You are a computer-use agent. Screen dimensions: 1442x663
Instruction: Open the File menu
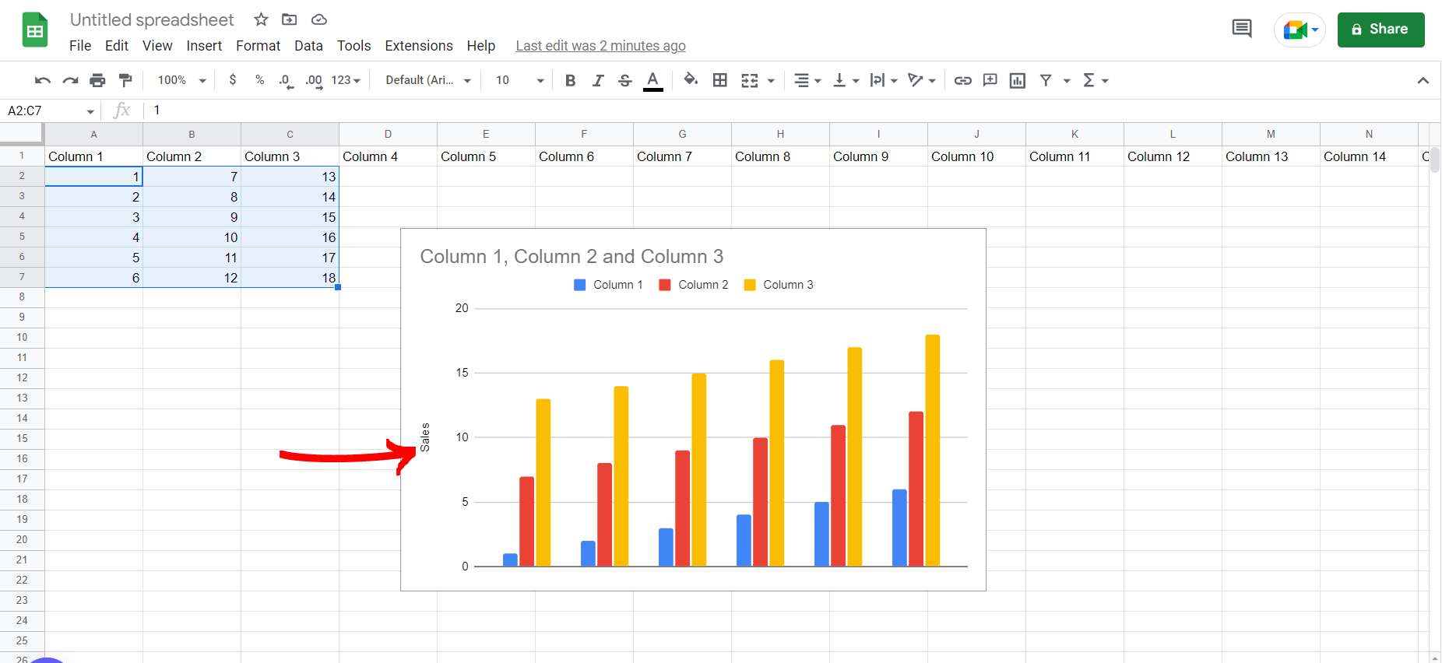[x=80, y=46]
